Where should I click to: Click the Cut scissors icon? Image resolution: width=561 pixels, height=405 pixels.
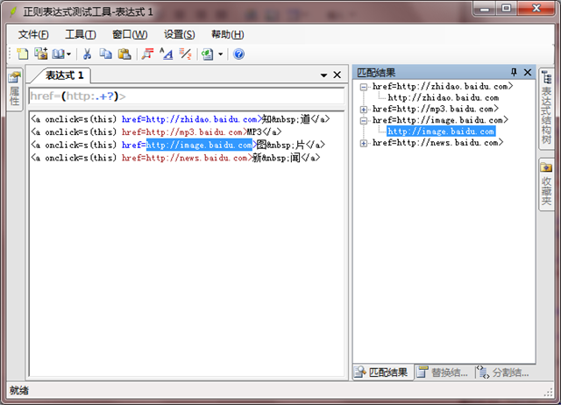[x=88, y=54]
